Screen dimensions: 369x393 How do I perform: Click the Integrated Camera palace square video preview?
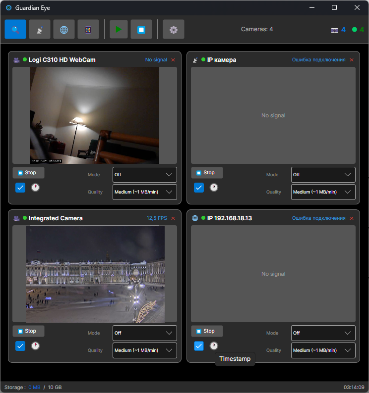coord(95,274)
